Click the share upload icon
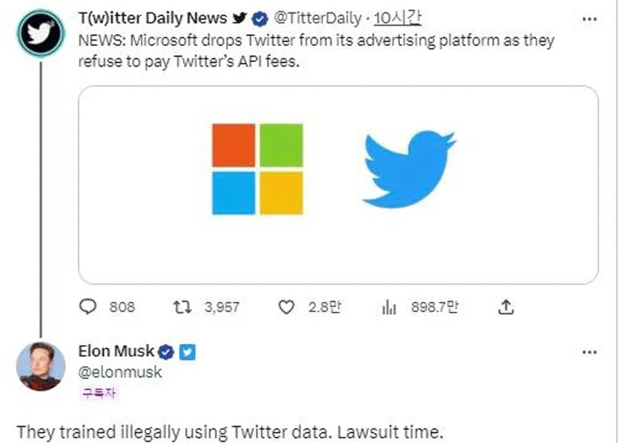The width and height of the screenshot is (620, 443). 506,307
